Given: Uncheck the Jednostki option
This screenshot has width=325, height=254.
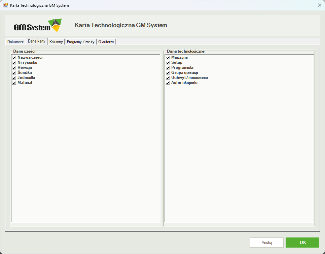Looking at the screenshot, I should tap(14, 78).
